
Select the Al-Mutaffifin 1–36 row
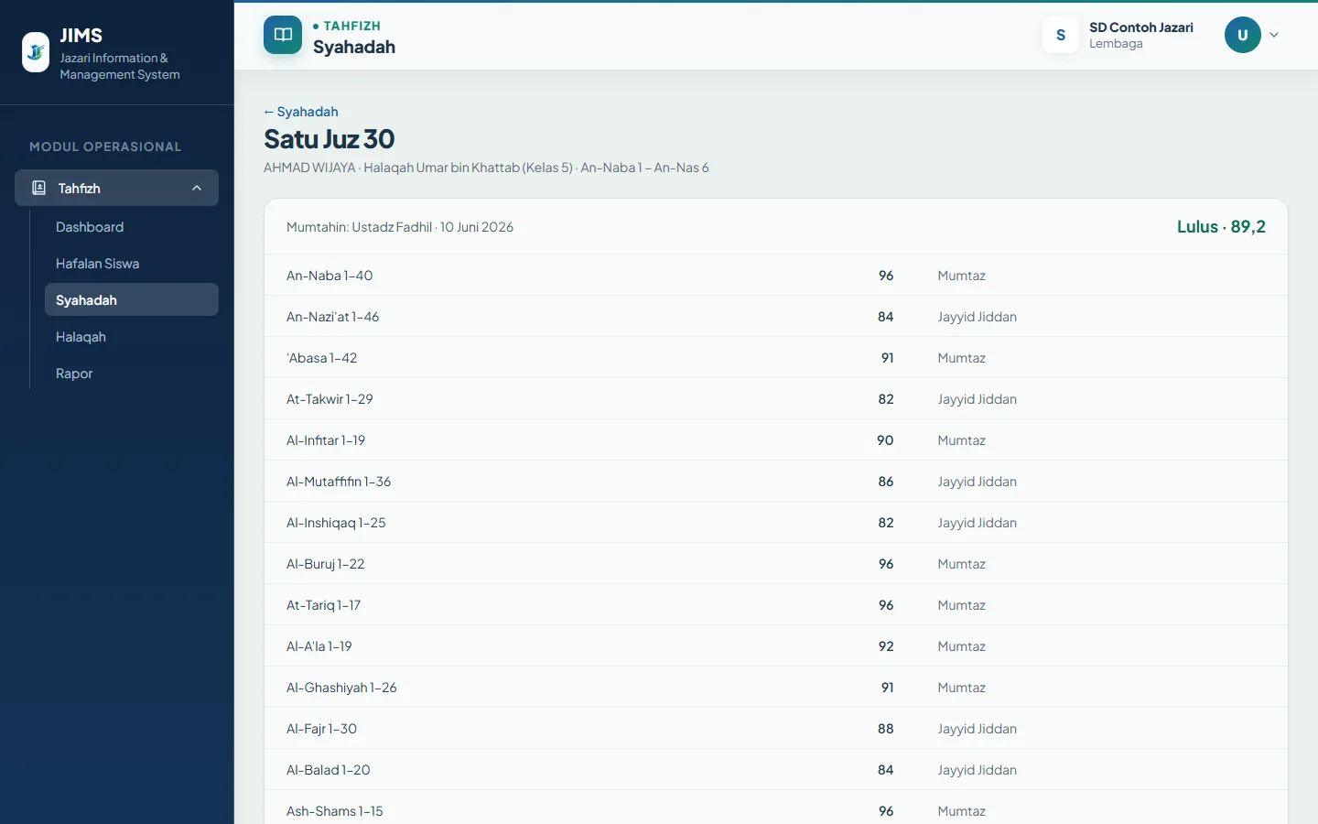tap(776, 482)
